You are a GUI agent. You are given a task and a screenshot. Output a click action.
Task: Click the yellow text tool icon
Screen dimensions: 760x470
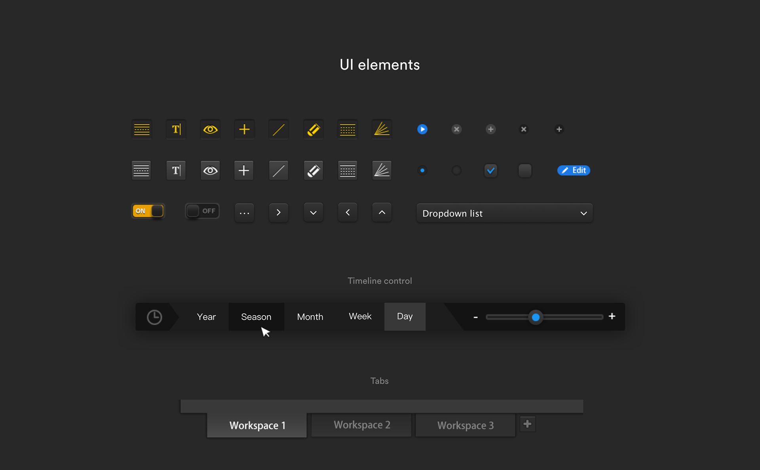coord(176,129)
